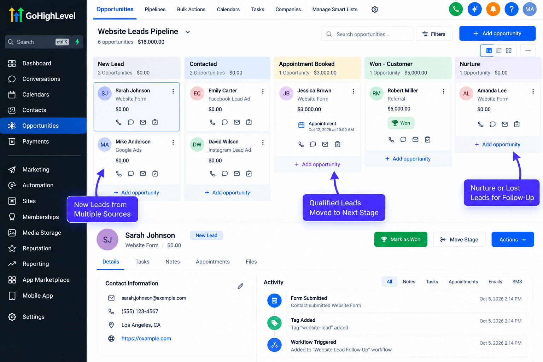Open the blue AI sparkle assistant icon

(x=474, y=9)
